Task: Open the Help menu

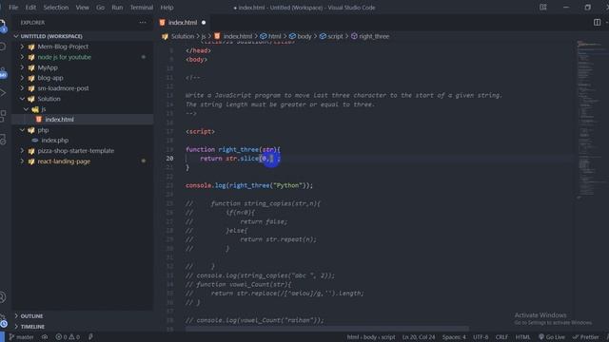Action: [x=167, y=8]
